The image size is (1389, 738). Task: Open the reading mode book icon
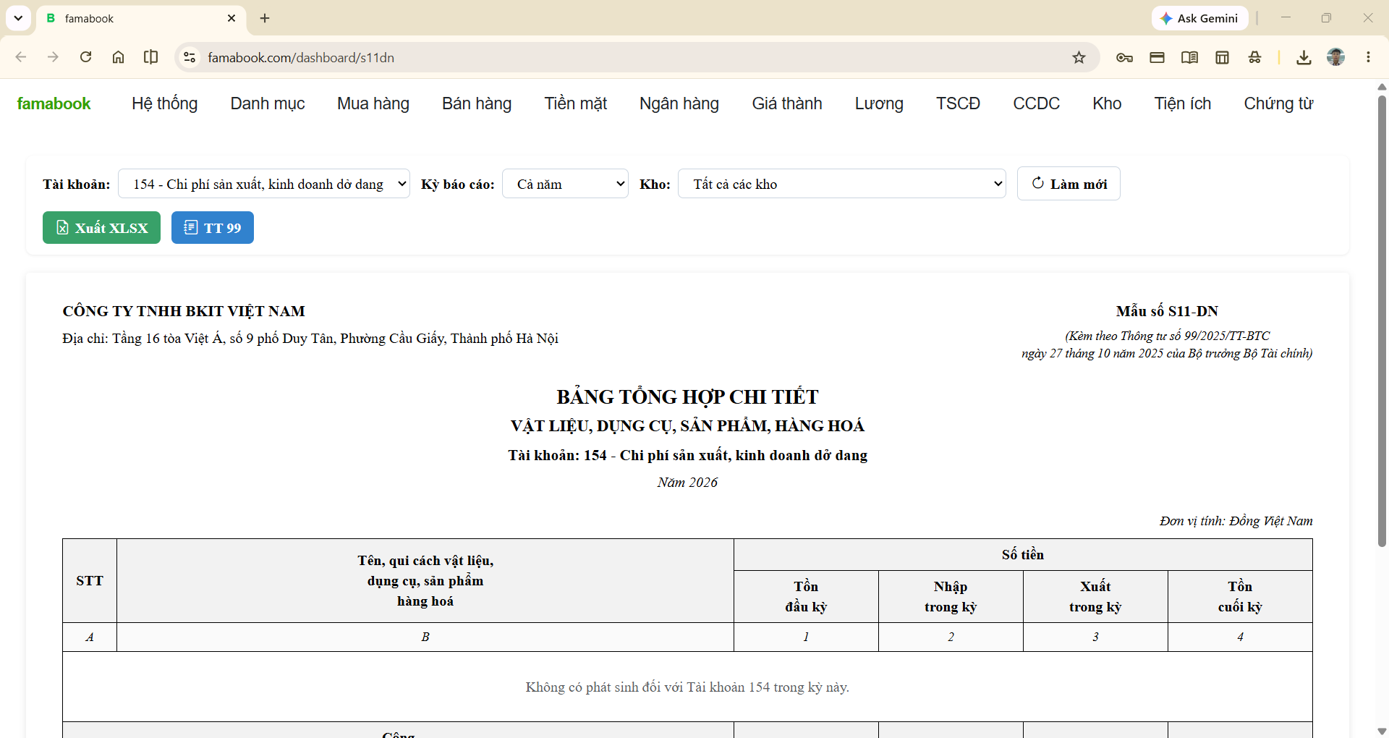tap(1189, 57)
